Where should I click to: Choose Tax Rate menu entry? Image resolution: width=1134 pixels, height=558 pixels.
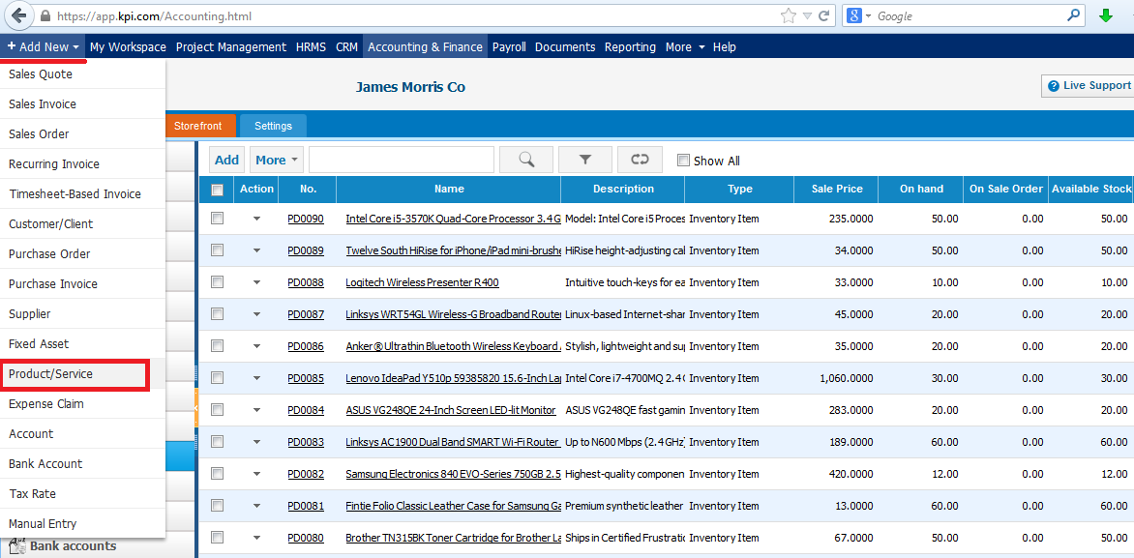82,493
